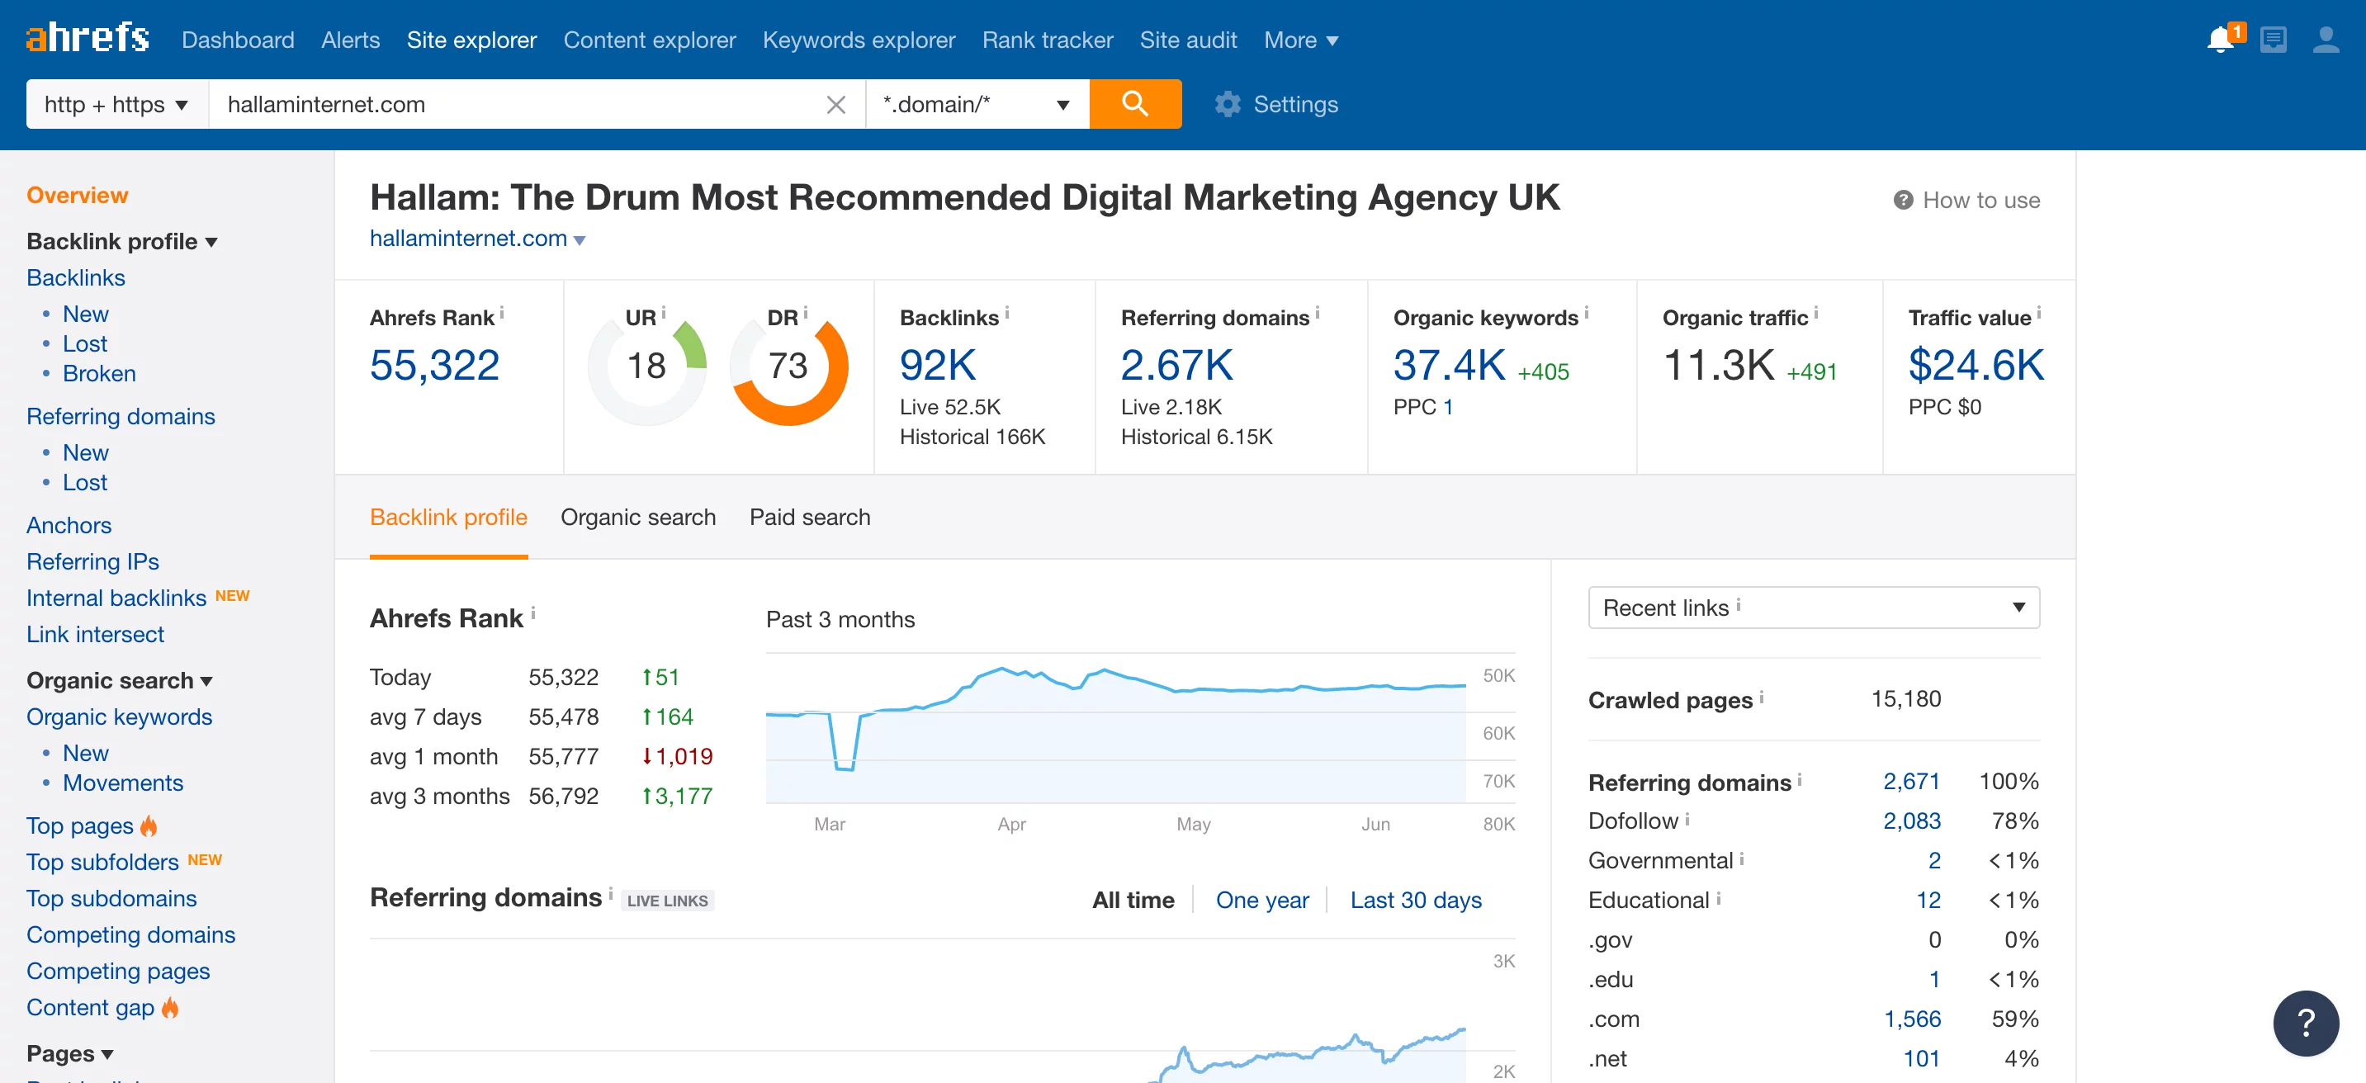The image size is (2366, 1083).
Task: Click the How to use help icon
Action: [x=1902, y=201]
